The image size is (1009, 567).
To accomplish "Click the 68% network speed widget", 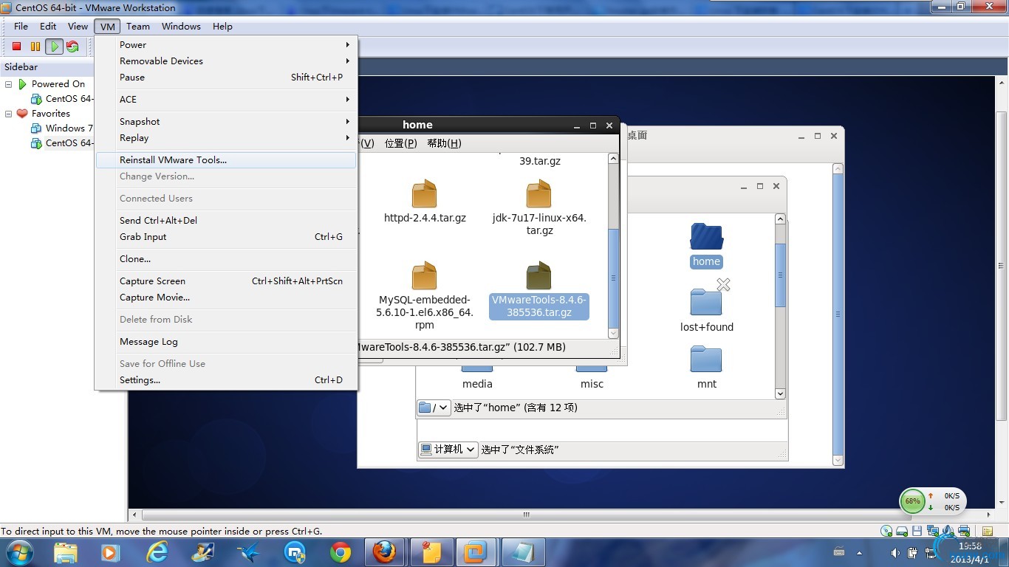I will (x=932, y=501).
